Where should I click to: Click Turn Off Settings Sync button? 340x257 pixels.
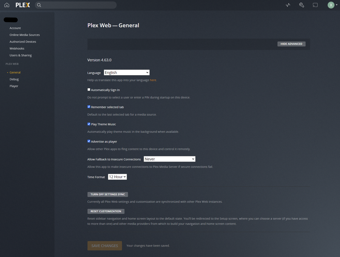(x=108, y=194)
